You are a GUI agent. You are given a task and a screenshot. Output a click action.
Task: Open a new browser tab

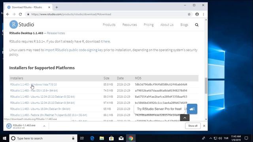[57, 7]
